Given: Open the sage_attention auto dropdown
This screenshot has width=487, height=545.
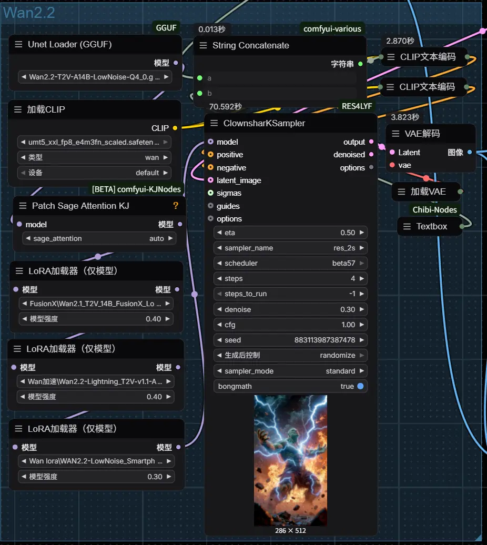Looking at the screenshot, I should tap(99, 238).
